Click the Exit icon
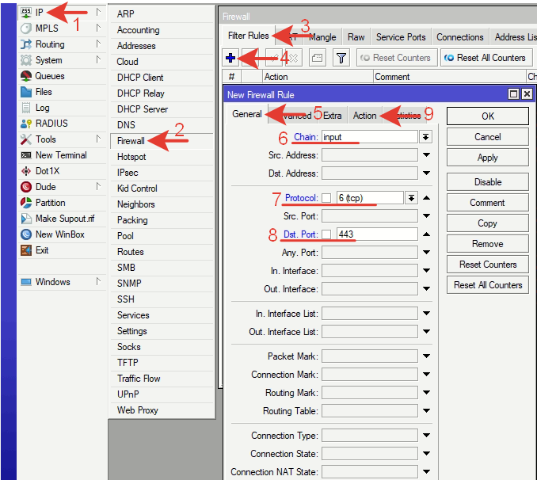This screenshot has width=537, height=480. [x=26, y=250]
